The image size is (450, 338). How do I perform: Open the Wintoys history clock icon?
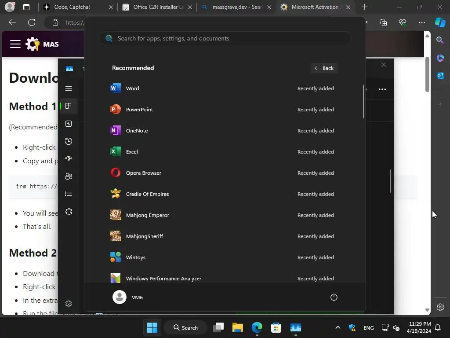[x=69, y=141]
